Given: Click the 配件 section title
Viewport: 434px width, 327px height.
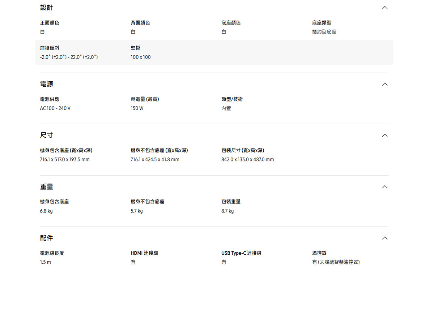Looking at the screenshot, I should pos(47,238).
